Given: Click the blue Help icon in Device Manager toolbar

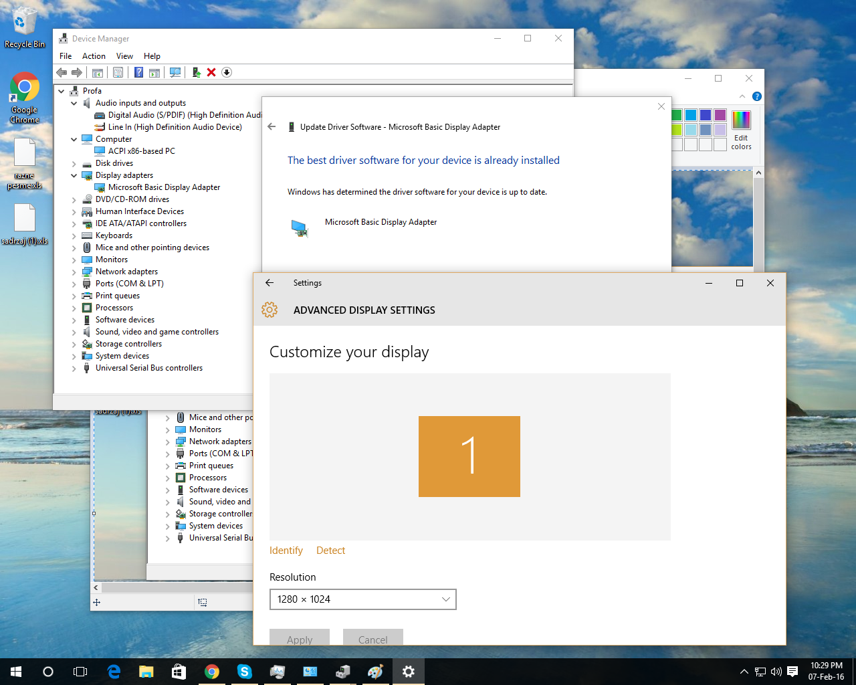Looking at the screenshot, I should click(138, 72).
